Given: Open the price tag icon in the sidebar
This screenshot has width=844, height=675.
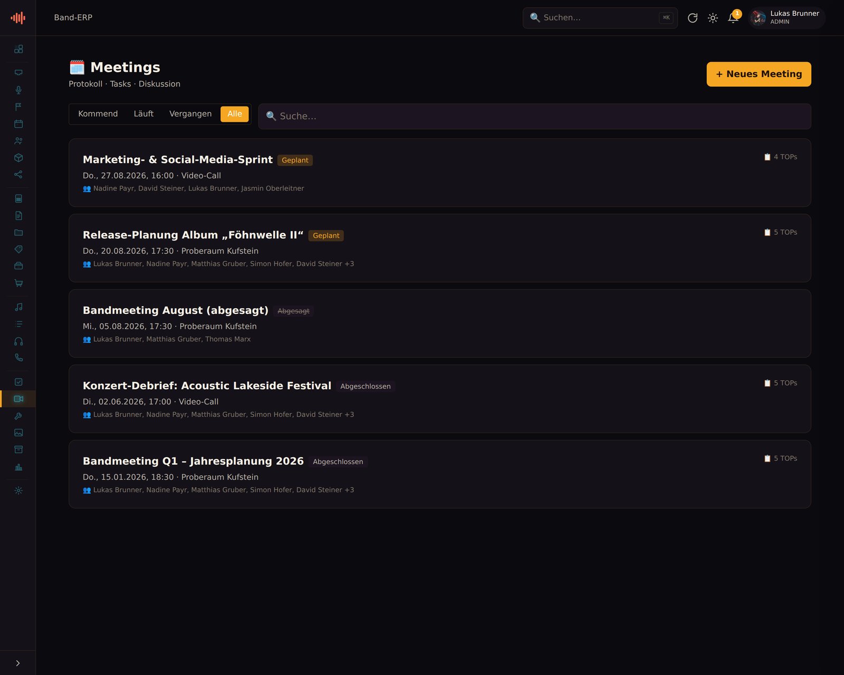Looking at the screenshot, I should pos(18,249).
